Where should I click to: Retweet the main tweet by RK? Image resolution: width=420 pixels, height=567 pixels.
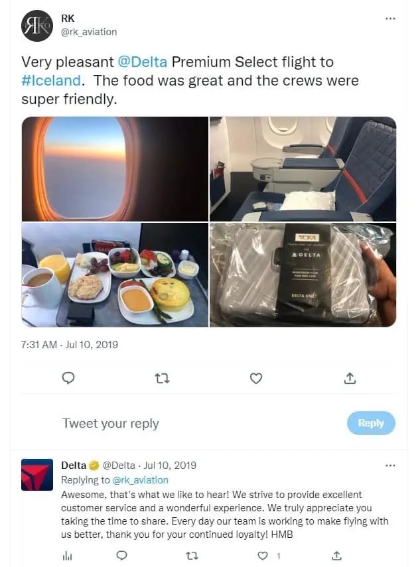[x=162, y=379]
